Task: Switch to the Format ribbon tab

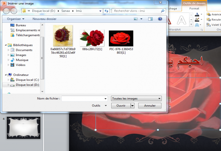Action: [194, 9]
